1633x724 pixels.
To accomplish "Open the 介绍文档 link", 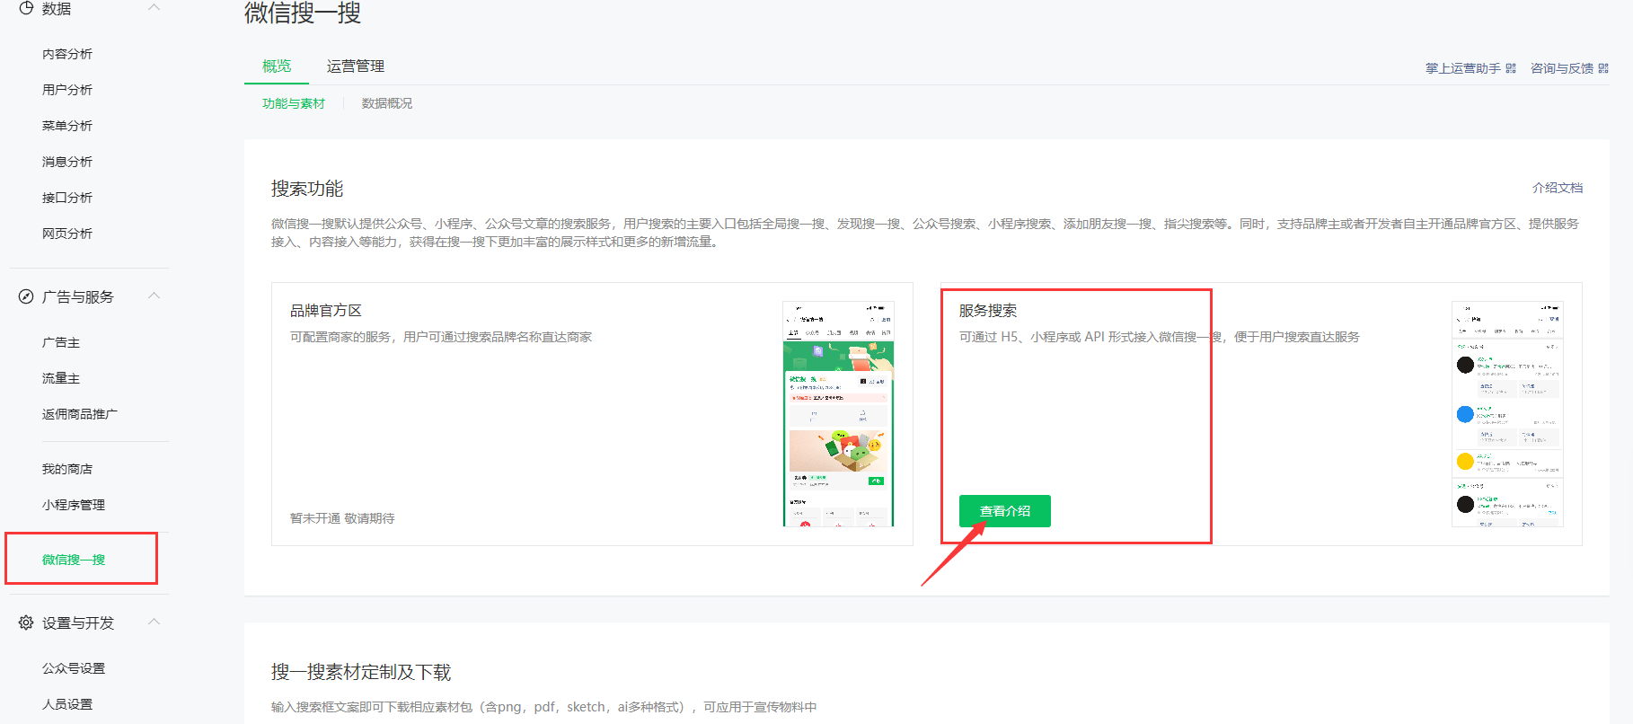I will tap(1558, 188).
